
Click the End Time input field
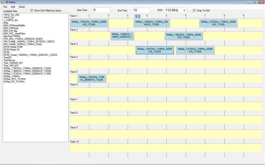click(x=141, y=10)
